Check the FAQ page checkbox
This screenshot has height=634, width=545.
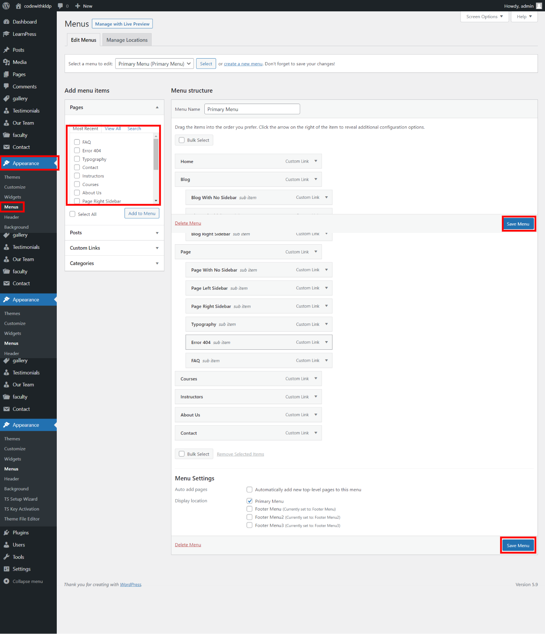tap(77, 142)
